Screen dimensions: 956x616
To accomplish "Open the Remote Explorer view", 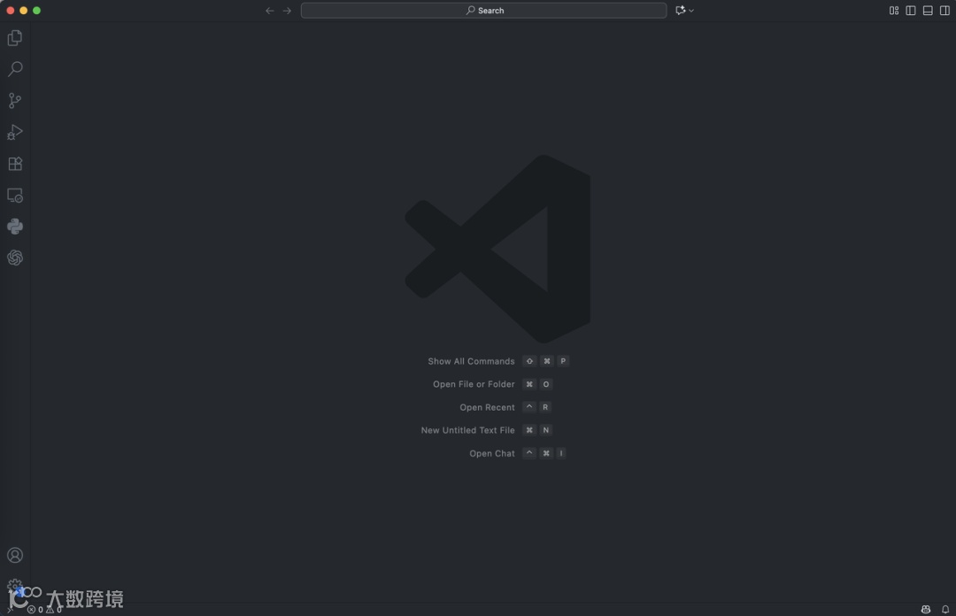I will point(15,196).
